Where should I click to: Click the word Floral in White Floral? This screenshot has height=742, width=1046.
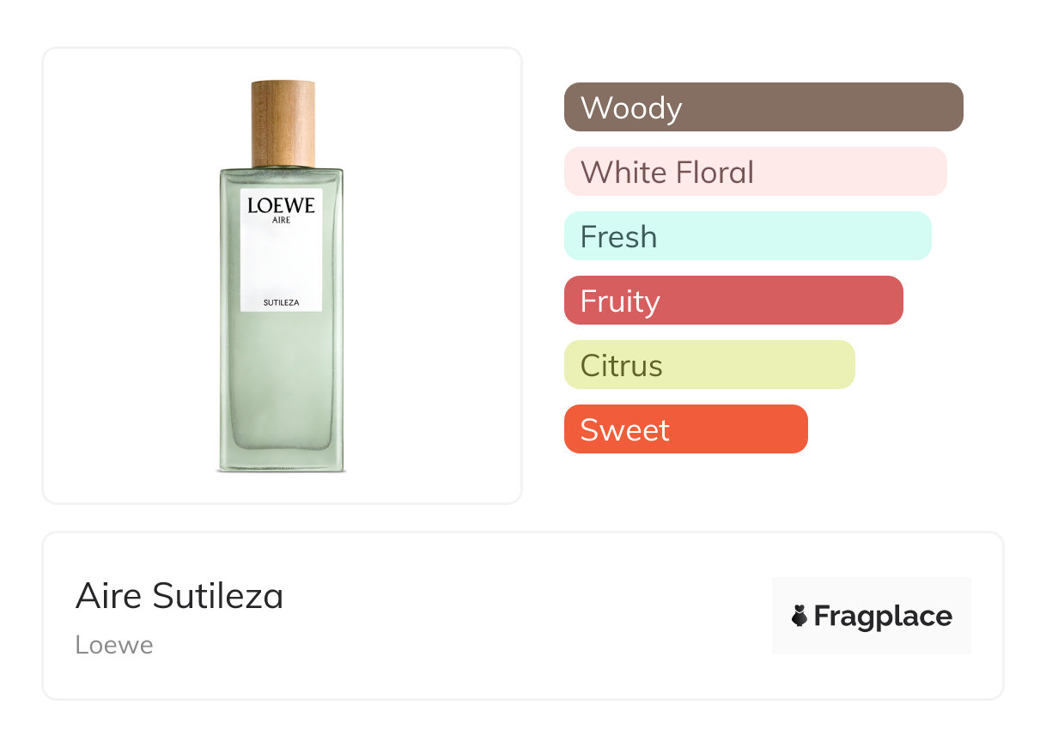click(715, 172)
